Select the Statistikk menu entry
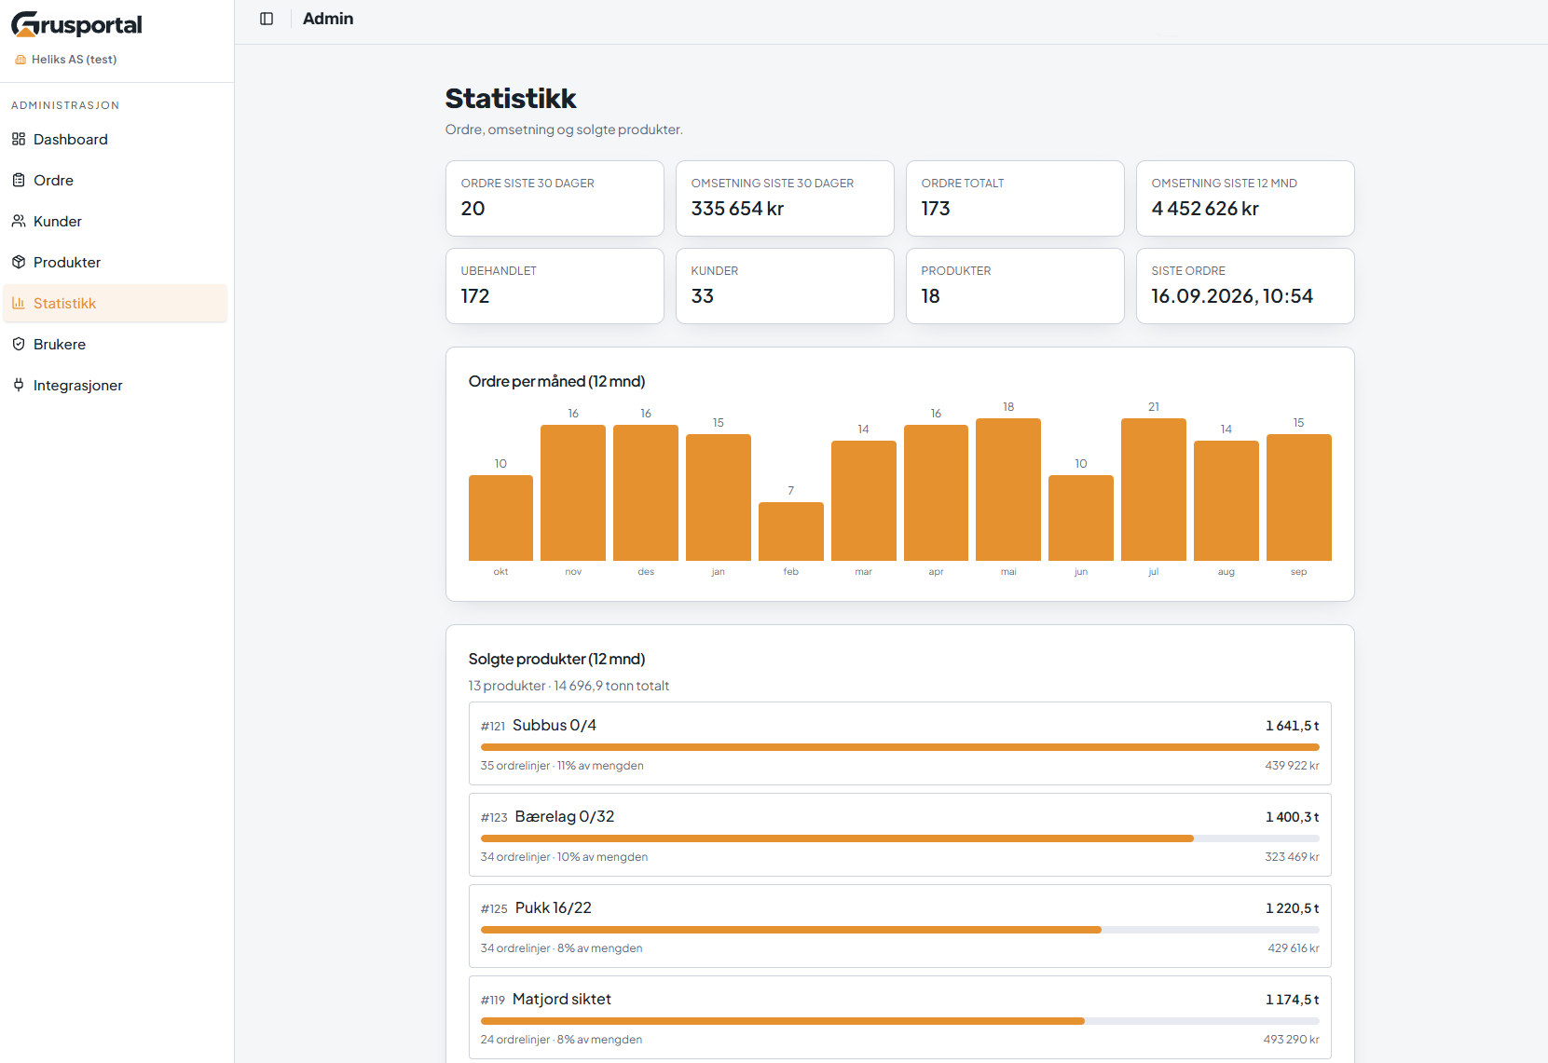 coord(116,303)
